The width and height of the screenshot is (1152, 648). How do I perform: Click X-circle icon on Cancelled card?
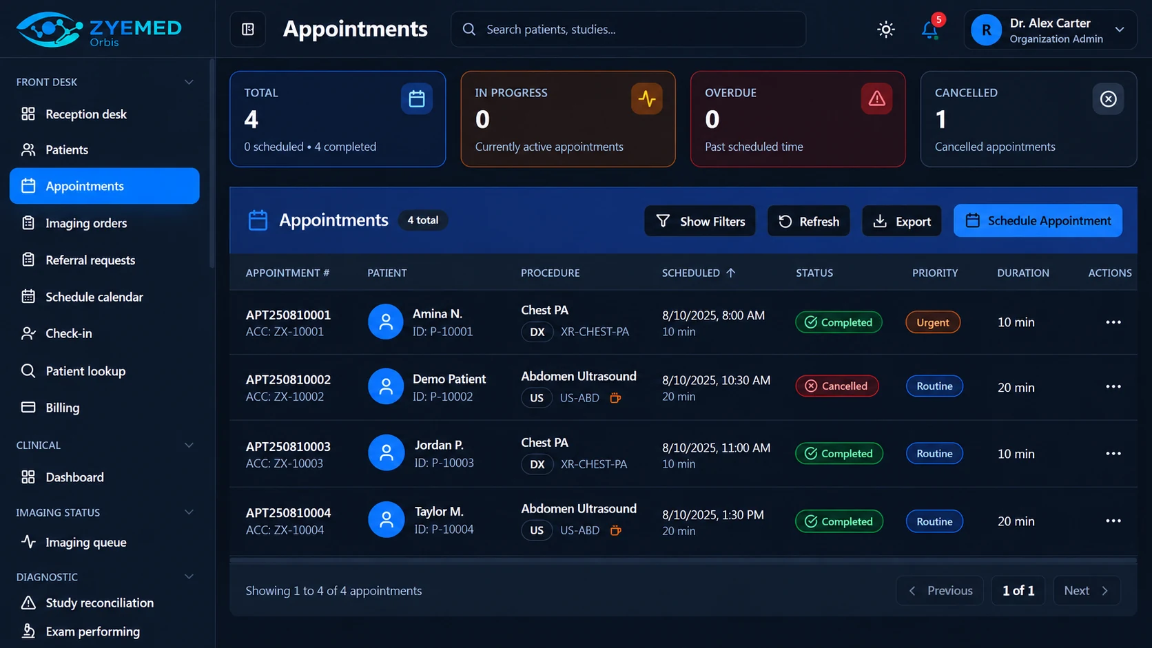pos(1108,98)
